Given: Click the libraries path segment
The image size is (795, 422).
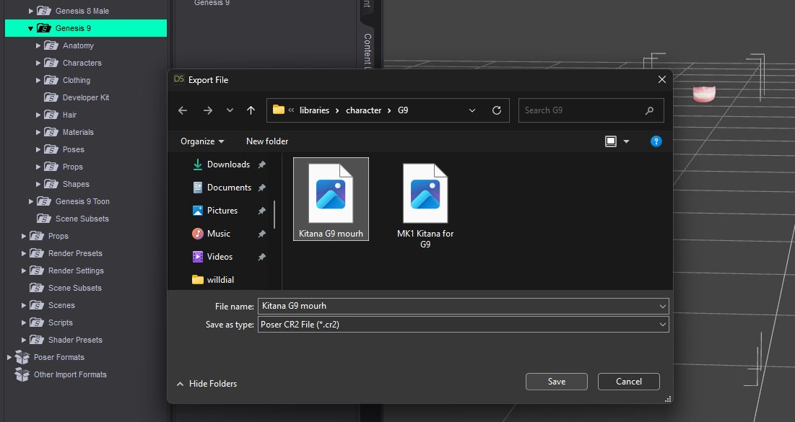Looking at the screenshot, I should pos(314,110).
